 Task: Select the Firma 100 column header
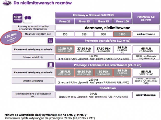122,21
